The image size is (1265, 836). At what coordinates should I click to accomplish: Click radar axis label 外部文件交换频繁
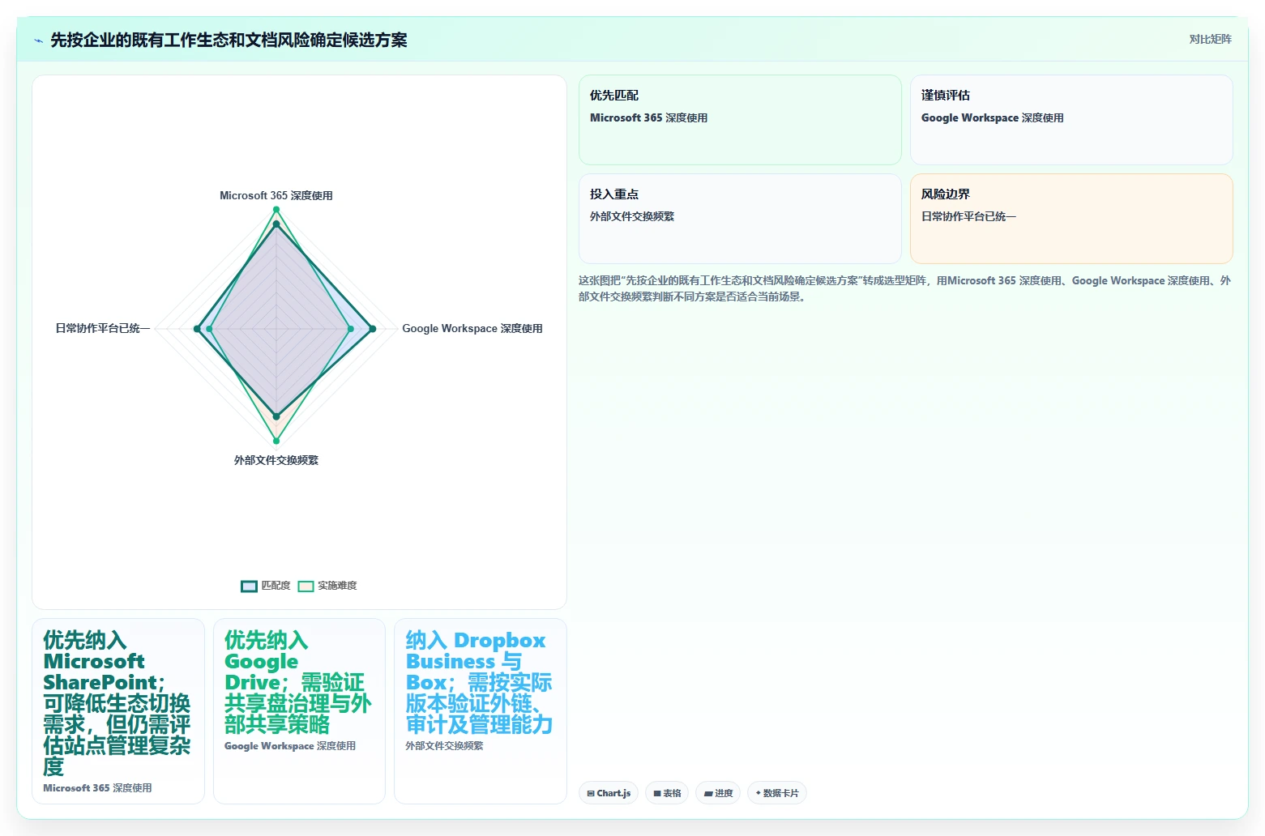(x=276, y=460)
